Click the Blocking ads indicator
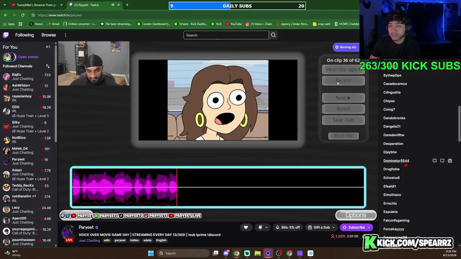The width and height of the screenshot is (461, 259). tap(346, 47)
